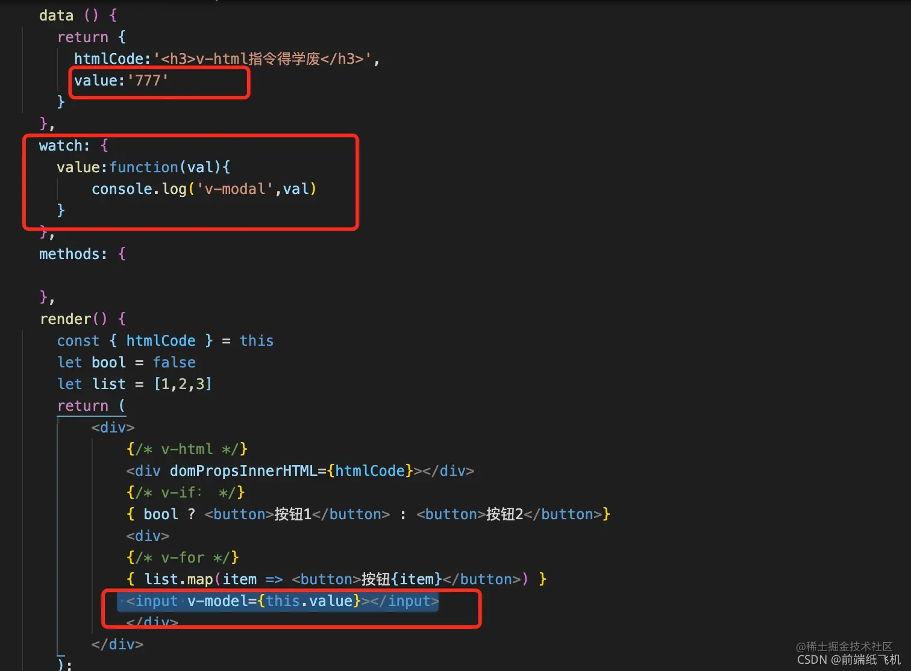
Task: Click the console.log('v-modal',val) line
Action: coord(204,189)
